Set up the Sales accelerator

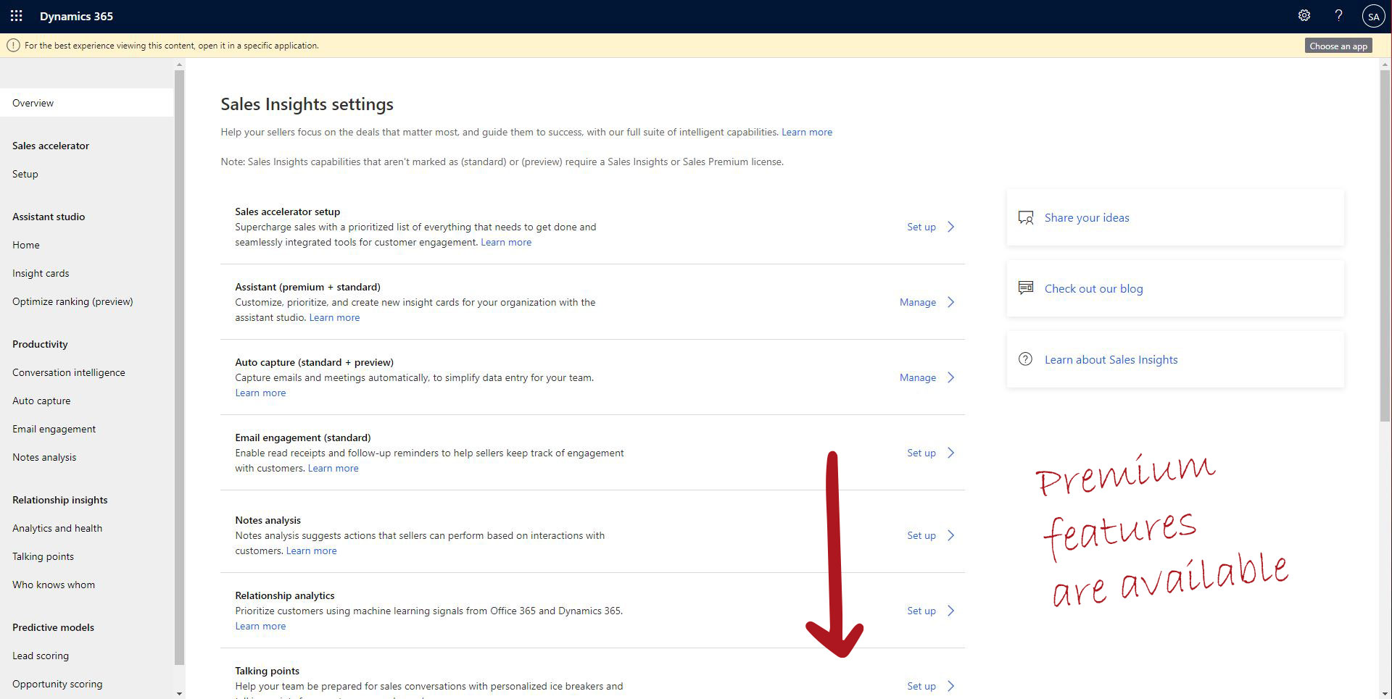pyautogui.click(x=920, y=226)
